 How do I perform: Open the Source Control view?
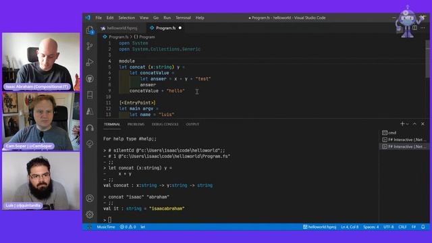[x=90, y=47]
